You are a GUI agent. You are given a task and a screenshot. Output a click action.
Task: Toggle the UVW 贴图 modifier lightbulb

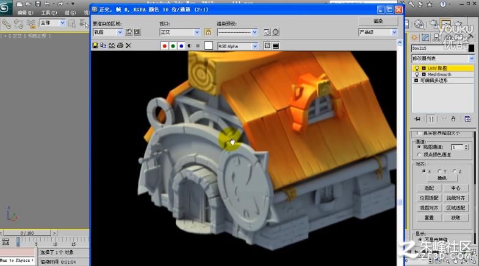coord(417,68)
